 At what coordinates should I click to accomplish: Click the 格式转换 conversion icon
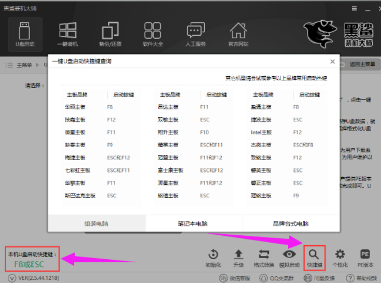(264, 258)
